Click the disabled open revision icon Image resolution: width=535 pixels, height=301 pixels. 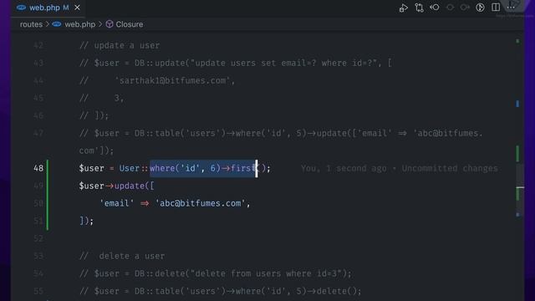point(450,8)
